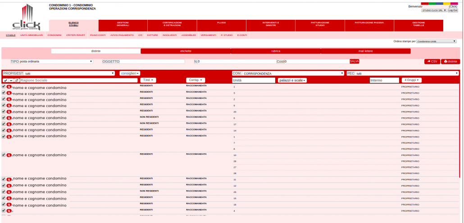Switch to the mail lettere tab
This screenshot has width=464, height=223.
click(365, 51)
